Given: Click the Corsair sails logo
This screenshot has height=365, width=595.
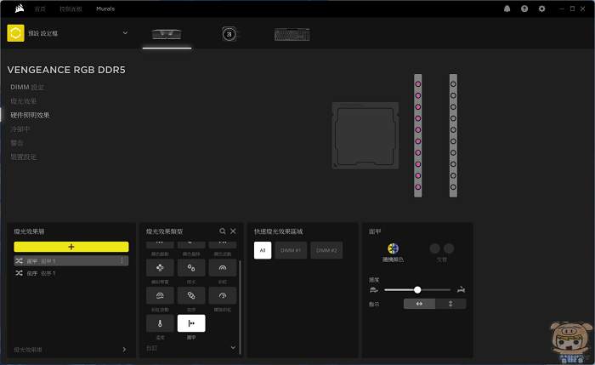Looking at the screenshot, I should pyautogui.click(x=20, y=9).
